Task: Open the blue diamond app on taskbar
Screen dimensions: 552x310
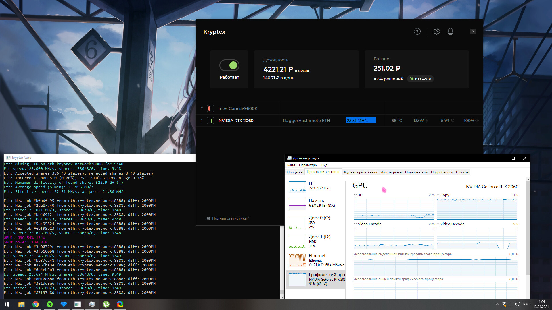Action: pos(64,304)
